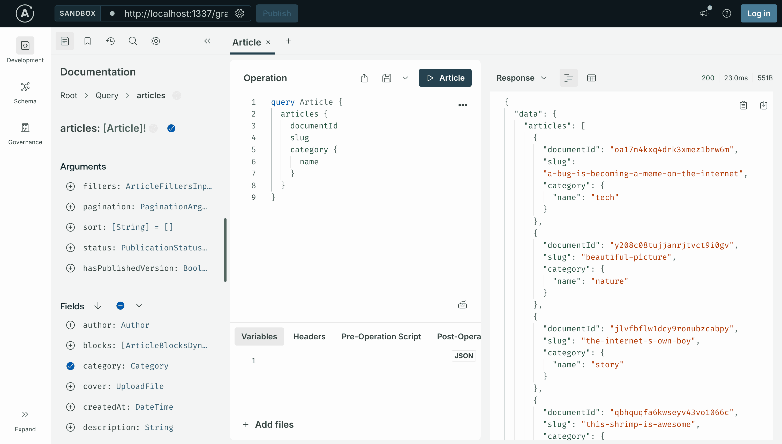Click the search magnifier icon
The image size is (782, 444).
(x=133, y=41)
